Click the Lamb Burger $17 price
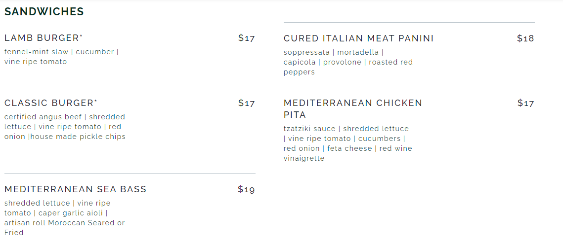Viewport: 563px width, 245px height. pos(246,38)
